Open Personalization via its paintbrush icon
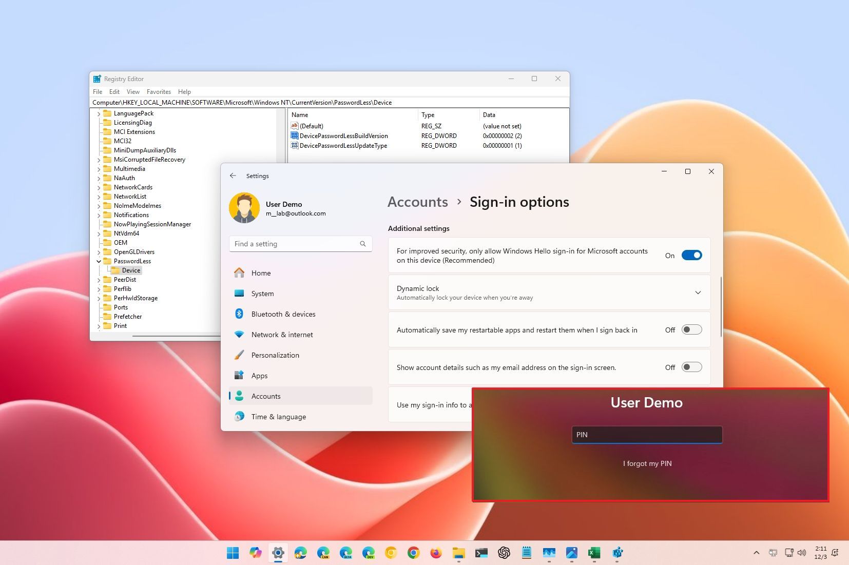849x565 pixels. [240, 355]
